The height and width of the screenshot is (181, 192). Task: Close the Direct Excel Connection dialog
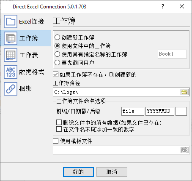182,6
